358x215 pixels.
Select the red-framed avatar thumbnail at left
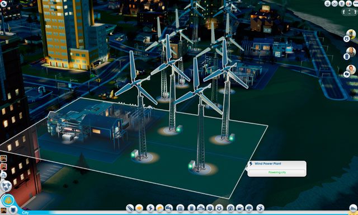click(x=3, y=167)
